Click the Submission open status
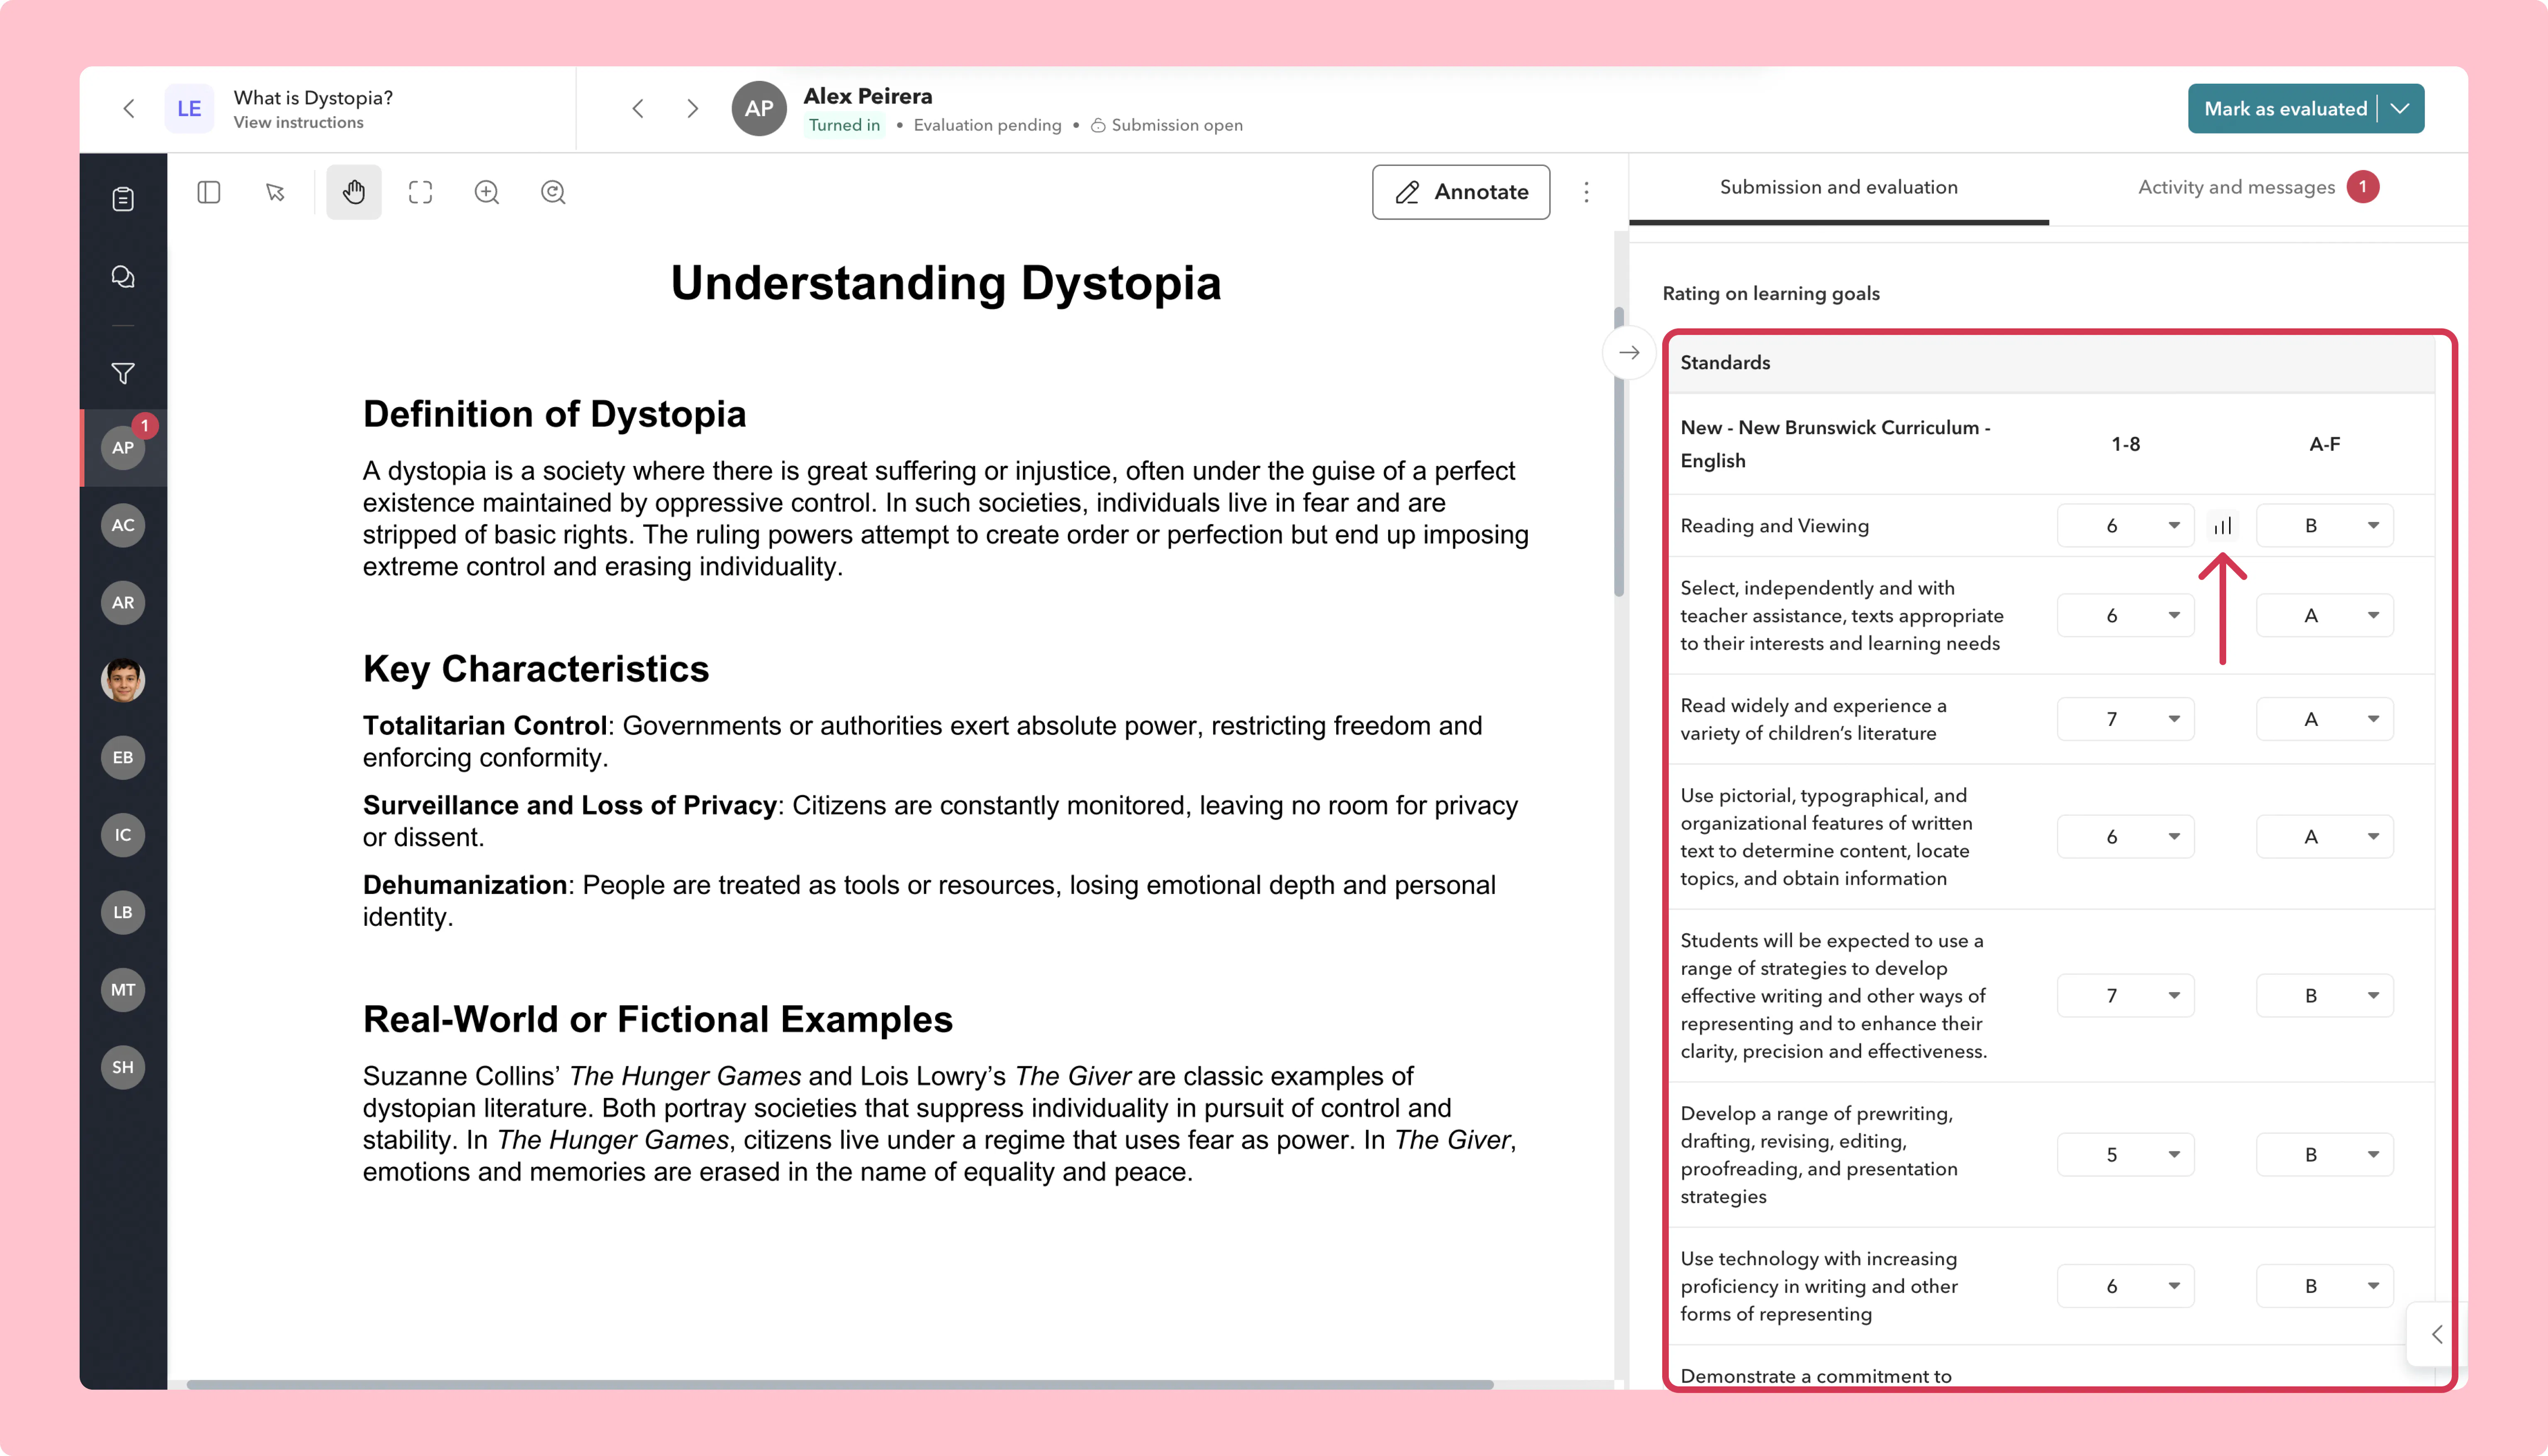 point(1166,125)
